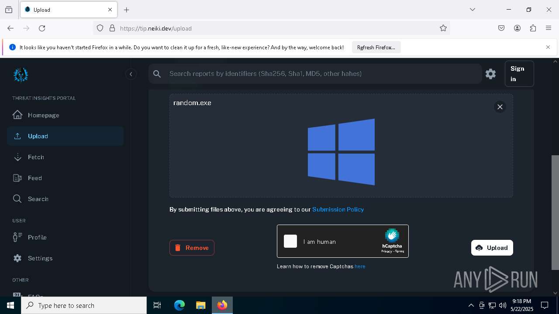Open the Firefox hamburger menu
The height and width of the screenshot is (314, 559).
pyautogui.click(x=549, y=28)
